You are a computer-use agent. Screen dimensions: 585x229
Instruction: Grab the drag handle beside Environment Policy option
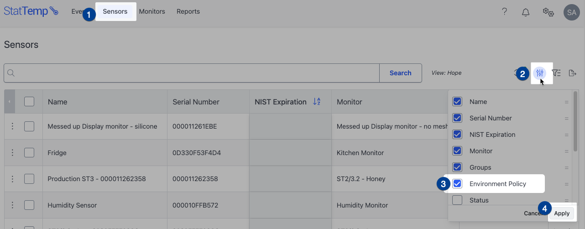click(x=567, y=184)
